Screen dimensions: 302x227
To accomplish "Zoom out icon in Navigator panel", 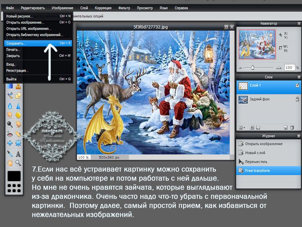I will pyautogui.click(x=240, y=68).
